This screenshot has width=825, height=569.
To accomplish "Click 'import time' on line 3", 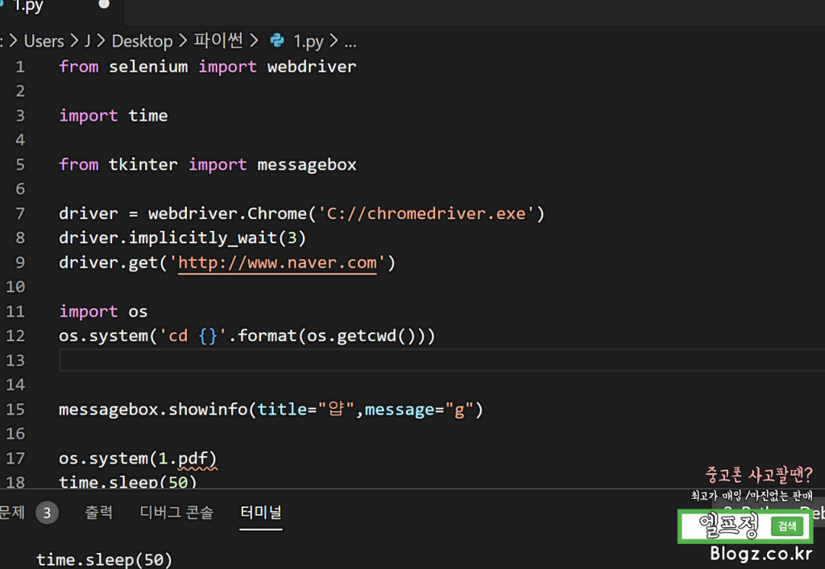I will [113, 116].
